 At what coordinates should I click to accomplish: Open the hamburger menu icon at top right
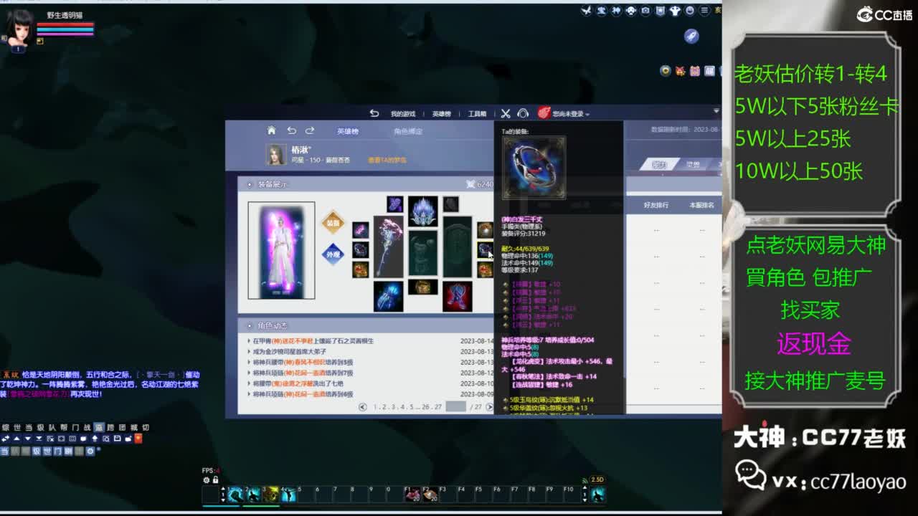pyautogui.click(x=704, y=11)
